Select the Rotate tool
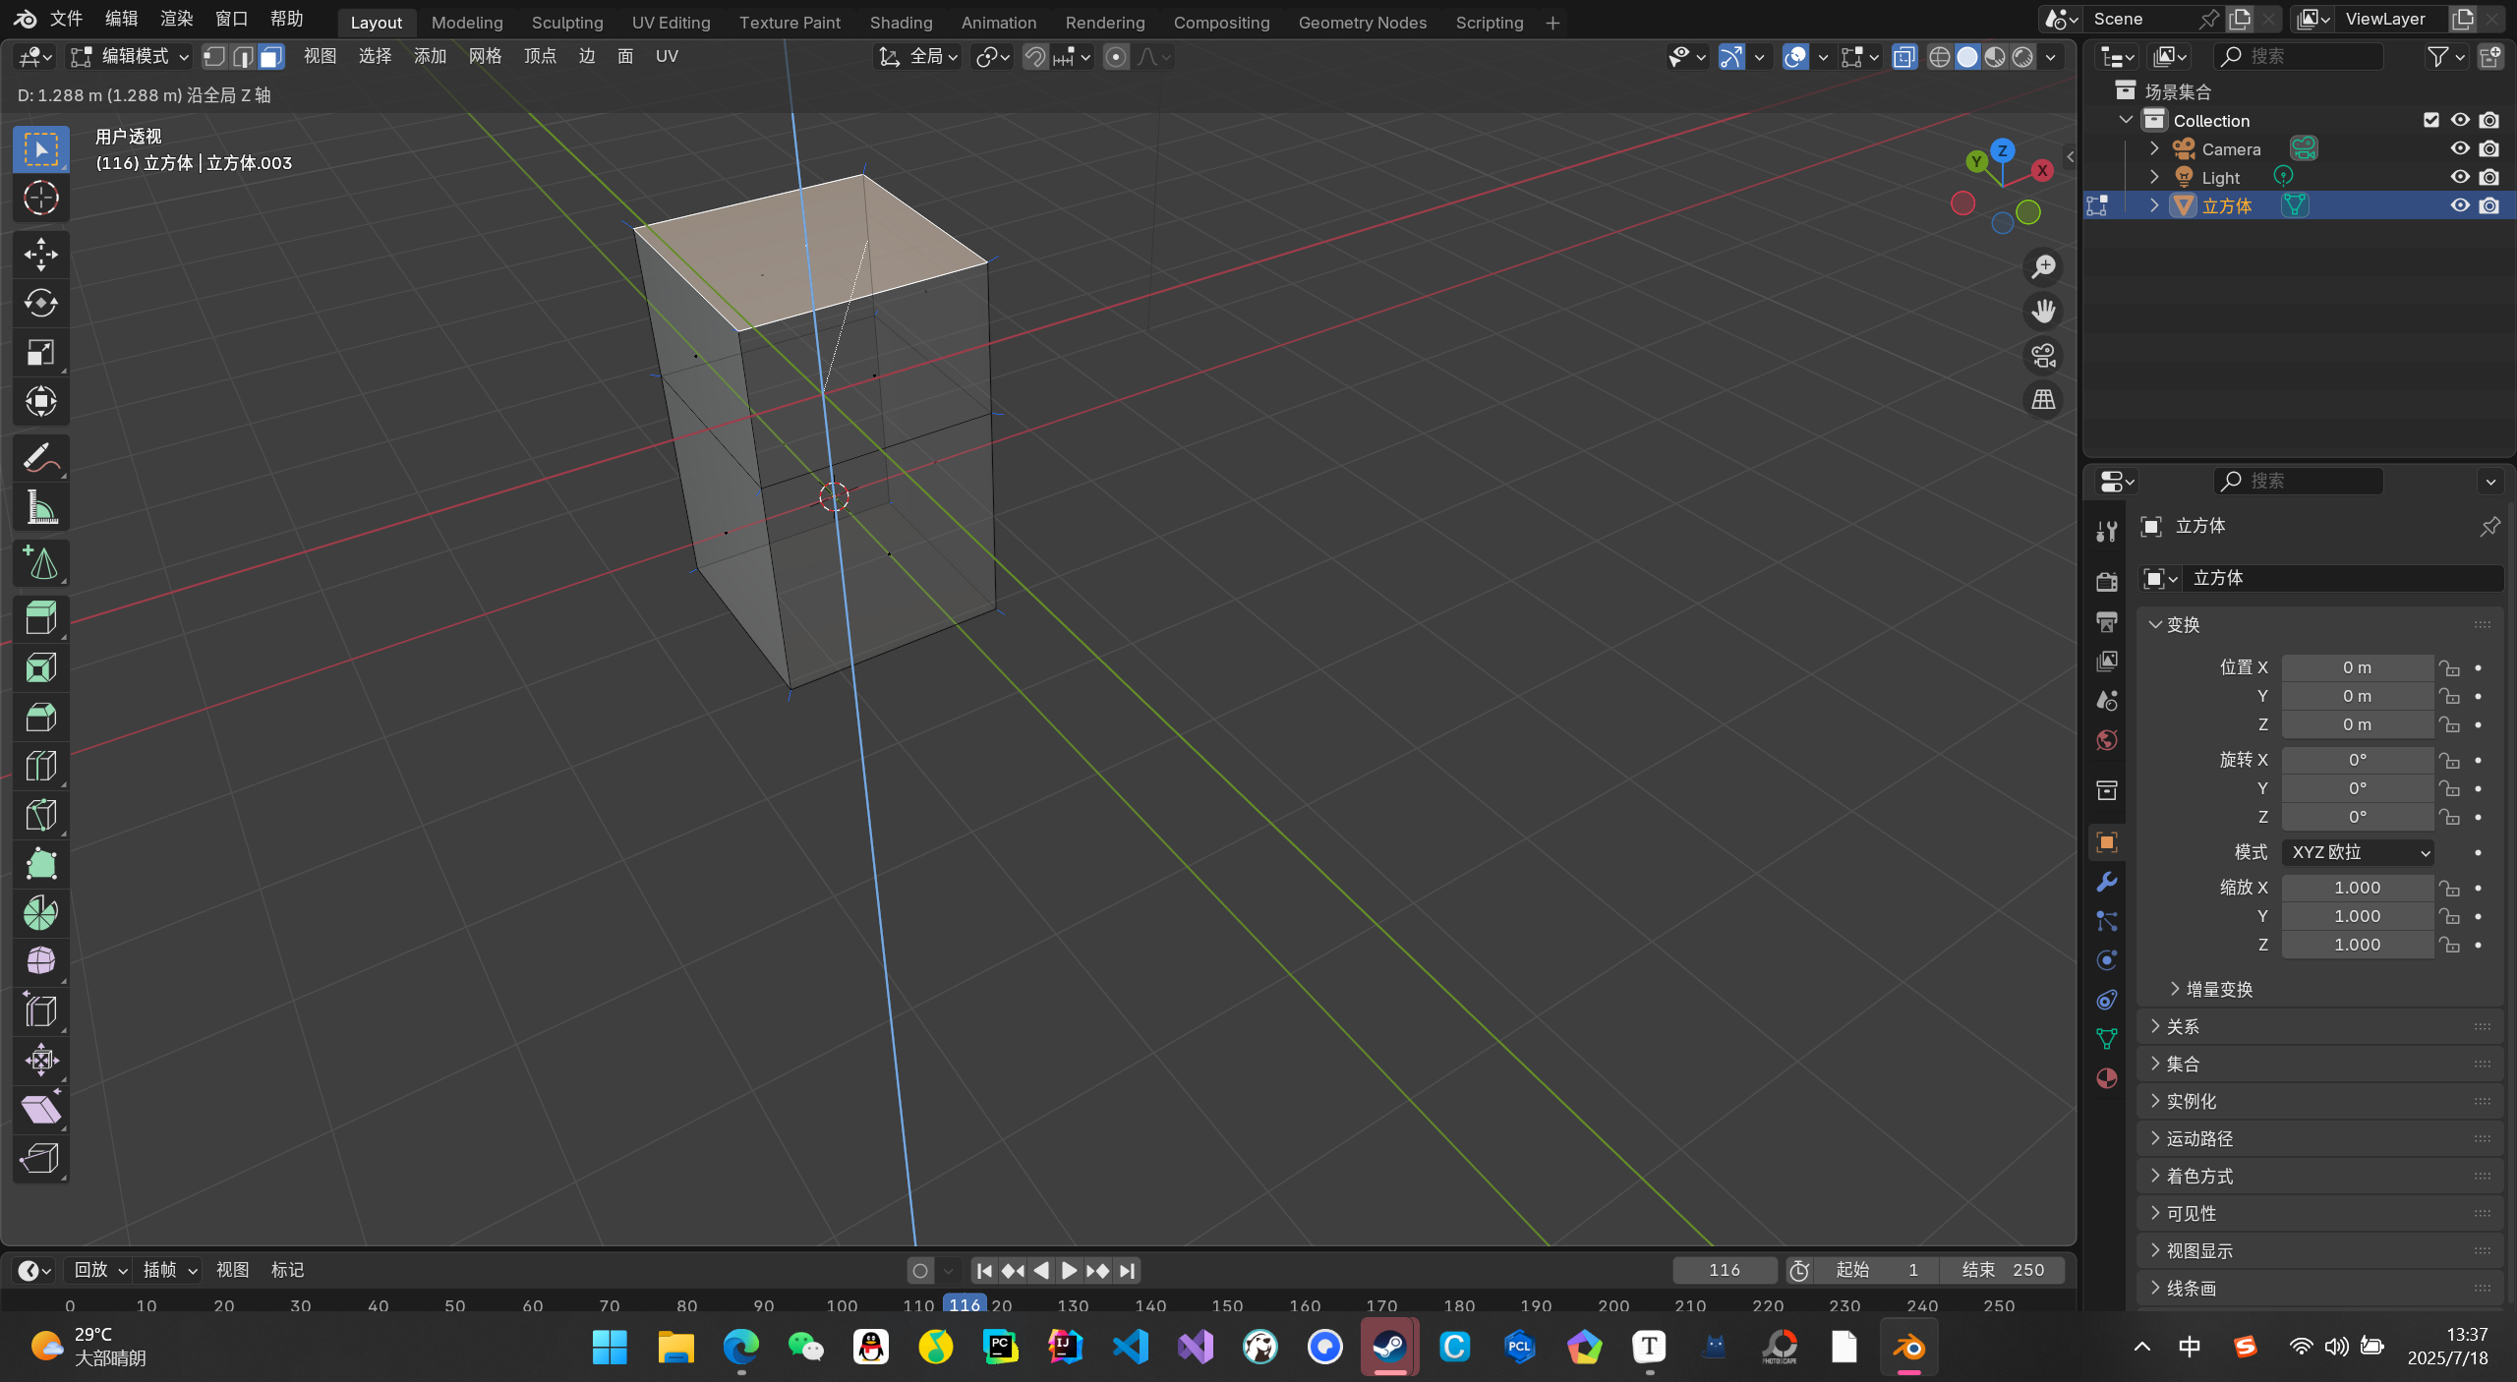Screen dimensions: 2517x1382 tap(40, 303)
